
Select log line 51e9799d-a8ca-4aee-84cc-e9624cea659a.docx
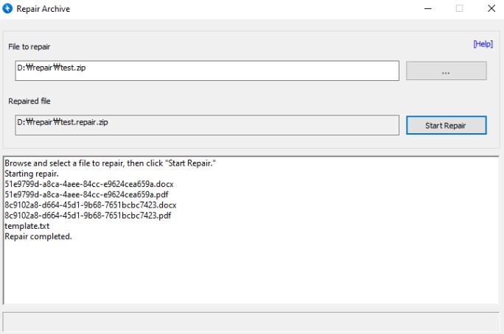tap(89, 184)
